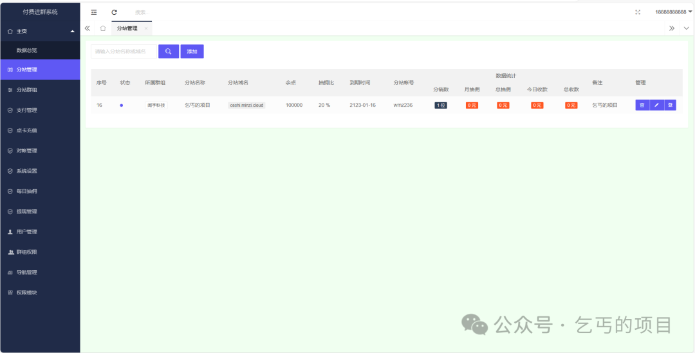Click the ceshi.minzi.cloud domain tag
Viewport: 695px width, 353px height.
click(x=246, y=105)
